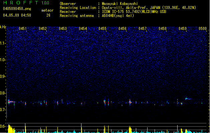Click the meteor label
The image size is (210, 133).
pos(47,10)
